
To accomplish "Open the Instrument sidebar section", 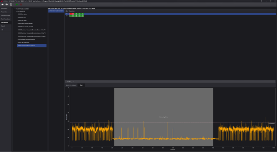I will (x=4, y=8).
